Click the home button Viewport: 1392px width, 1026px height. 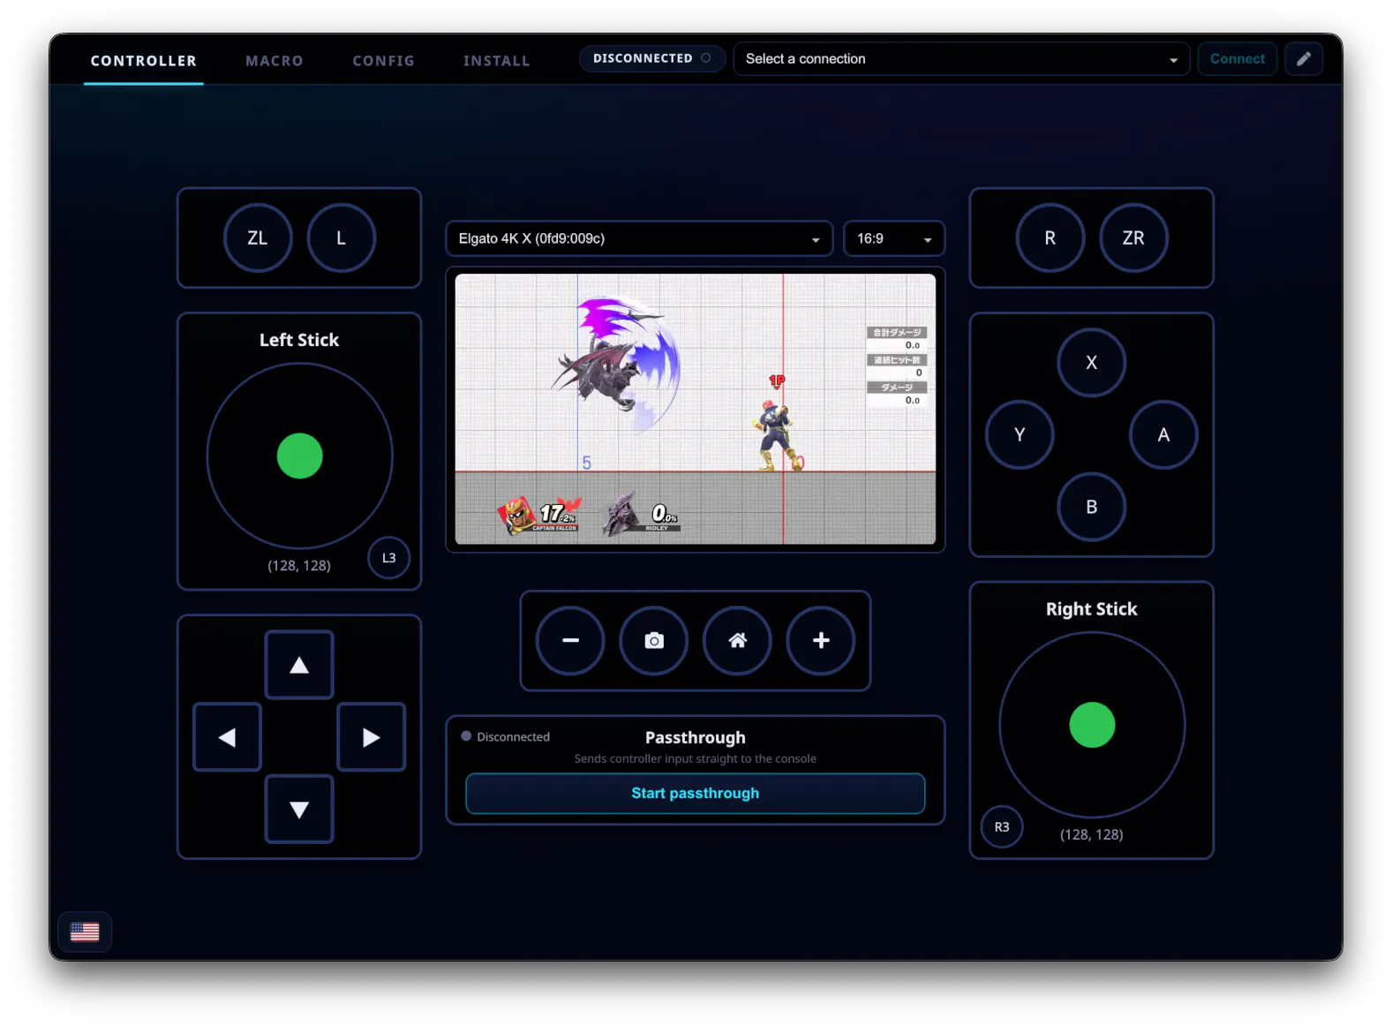pyautogui.click(x=737, y=641)
